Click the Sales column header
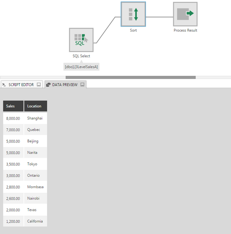This screenshot has width=231, height=234. click(13, 106)
